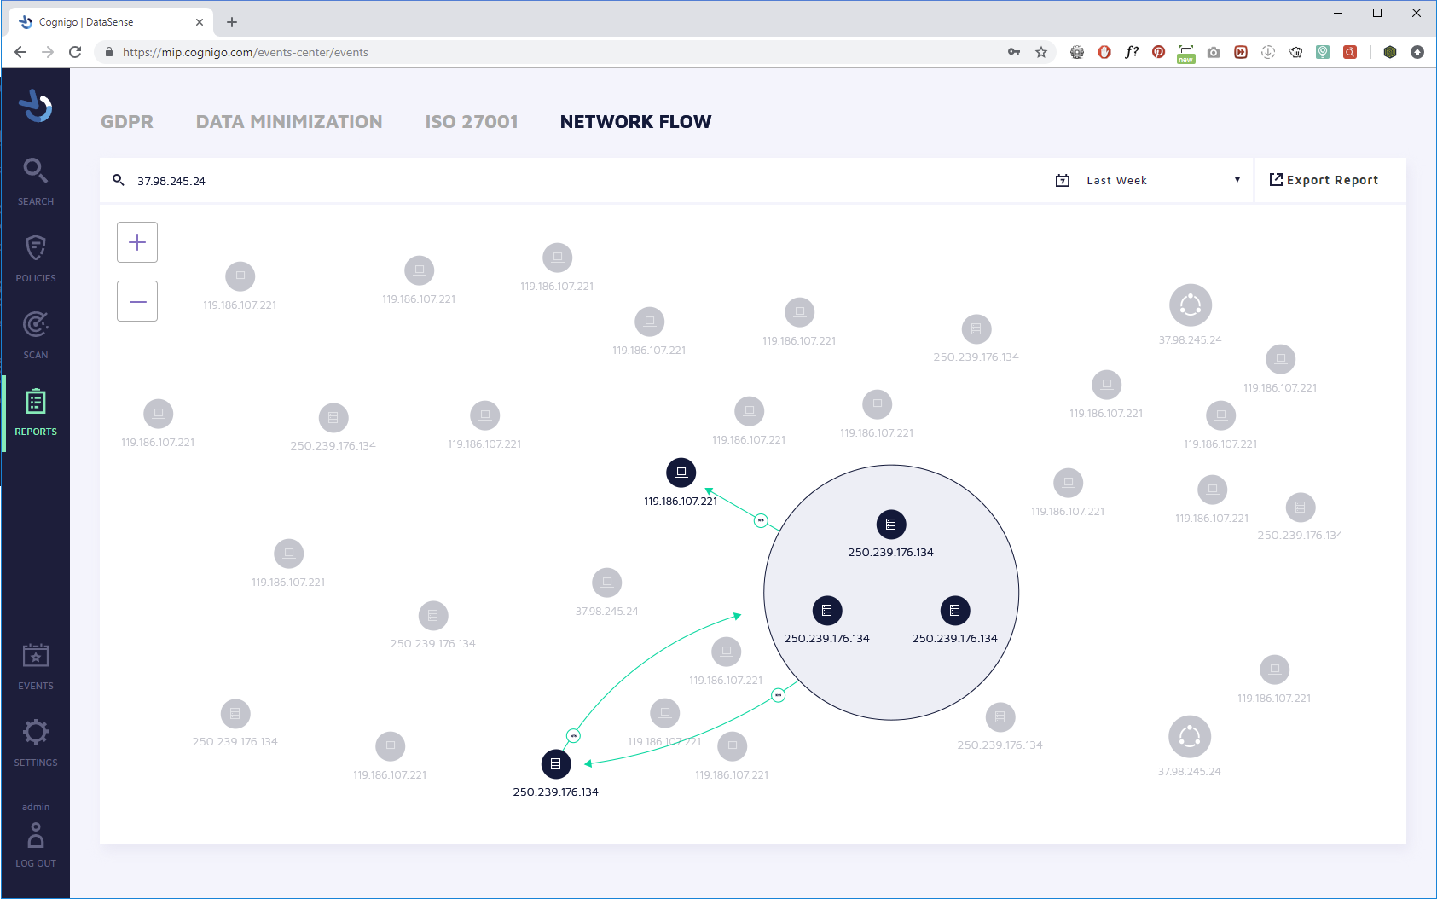The image size is (1437, 899).
Task: Click the top-right 37.98.245.24 cluster node
Action: click(x=1191, y=305)
